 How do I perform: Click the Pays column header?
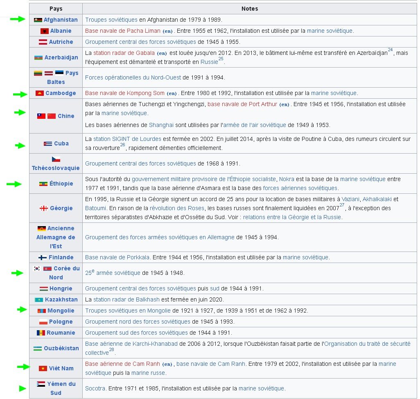(56, 9)
